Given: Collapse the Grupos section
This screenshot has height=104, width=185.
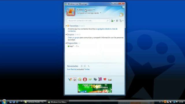Looking at the screenshot, I should click(66, 35).
